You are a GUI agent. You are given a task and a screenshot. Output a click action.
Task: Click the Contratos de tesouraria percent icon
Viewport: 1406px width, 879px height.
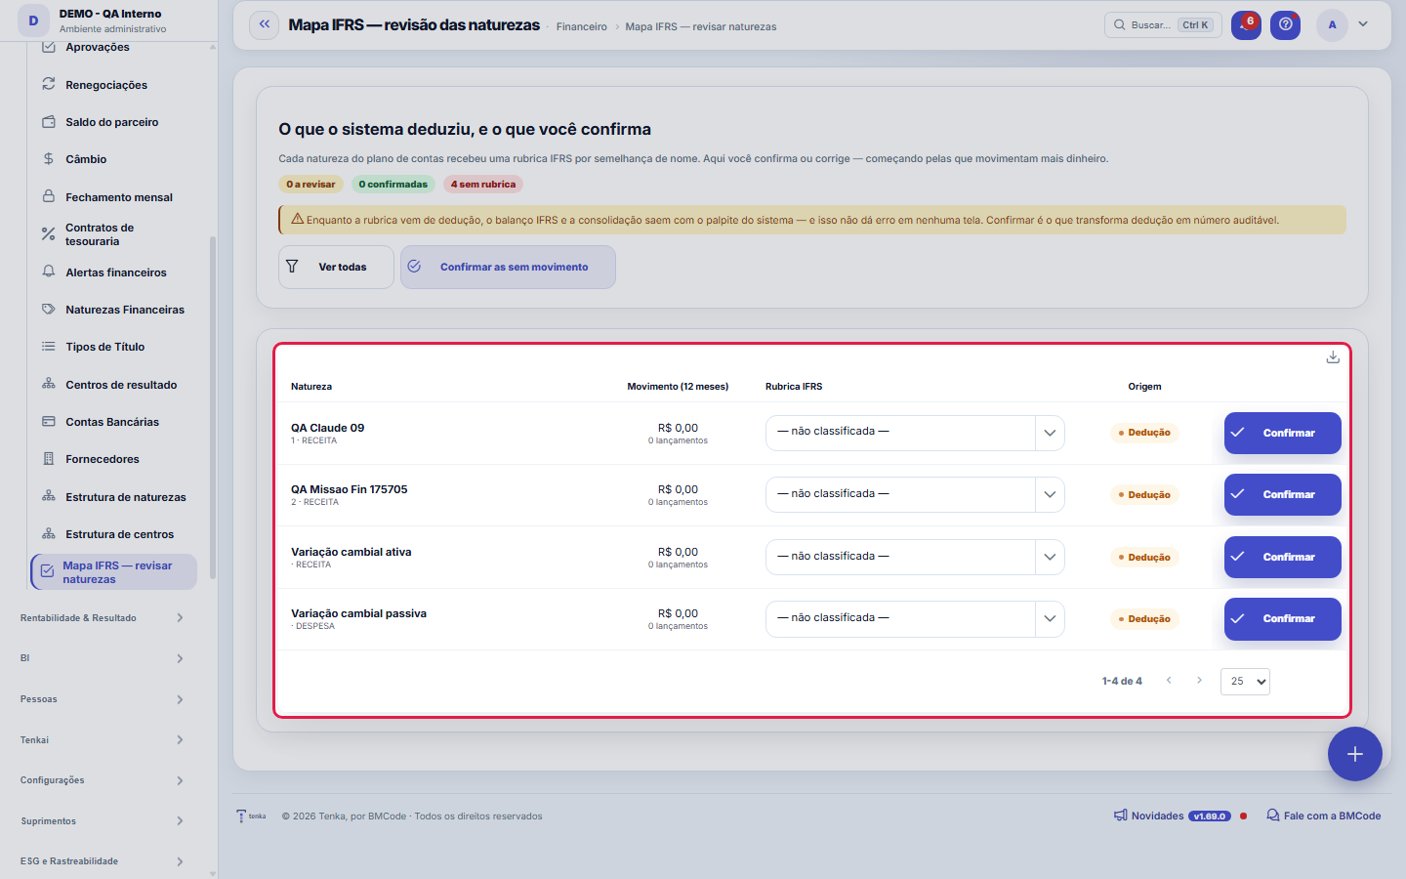(49, 234)
